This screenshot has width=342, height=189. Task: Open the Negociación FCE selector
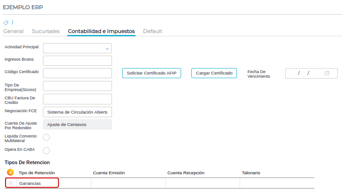(x=77, y=112)
